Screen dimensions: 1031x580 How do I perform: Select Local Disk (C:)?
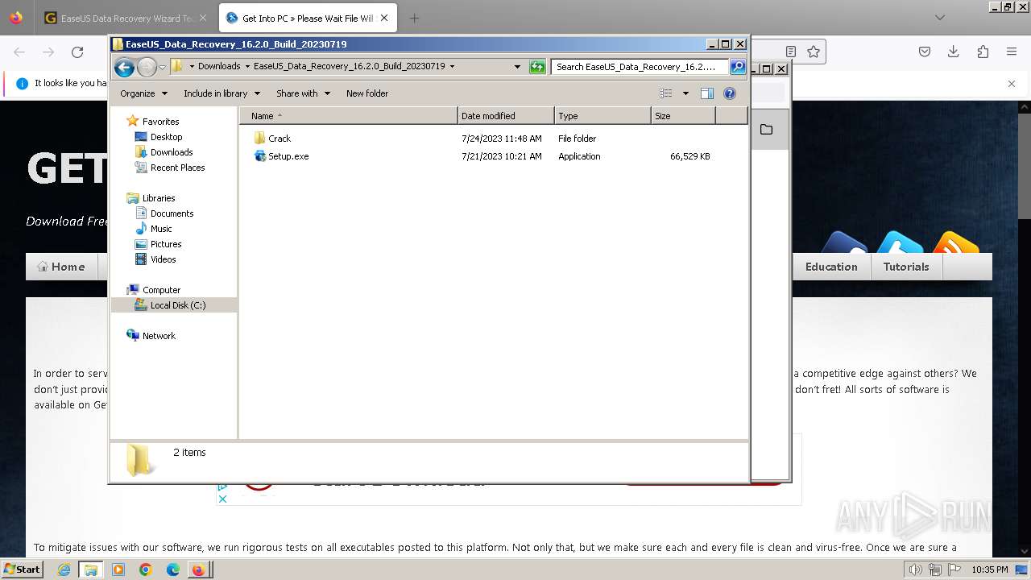point(177,305)
